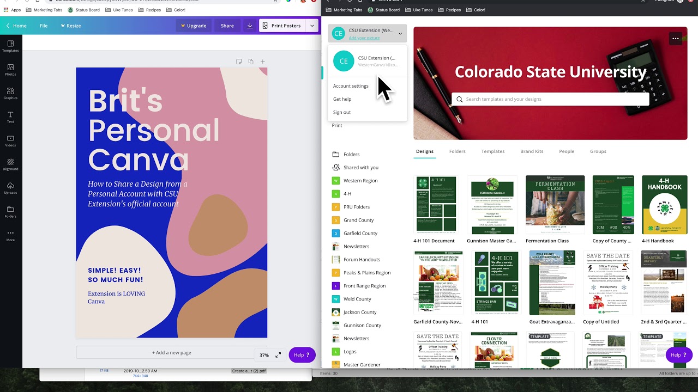Switch to the Templates tab
The image size is (698, 392).
tap(493, 151)
